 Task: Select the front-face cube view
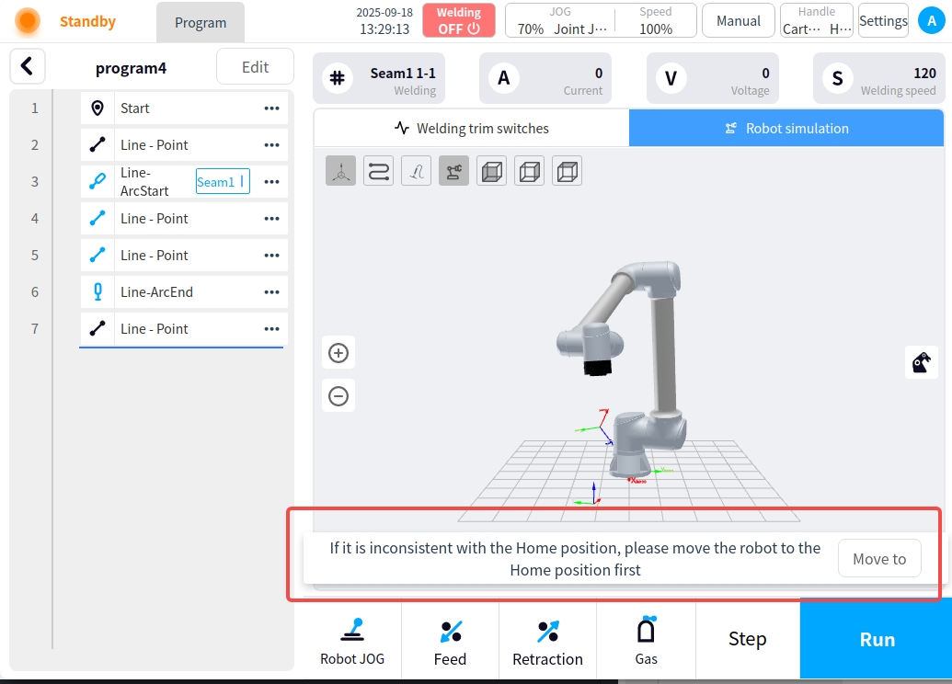tap(491, 171)
